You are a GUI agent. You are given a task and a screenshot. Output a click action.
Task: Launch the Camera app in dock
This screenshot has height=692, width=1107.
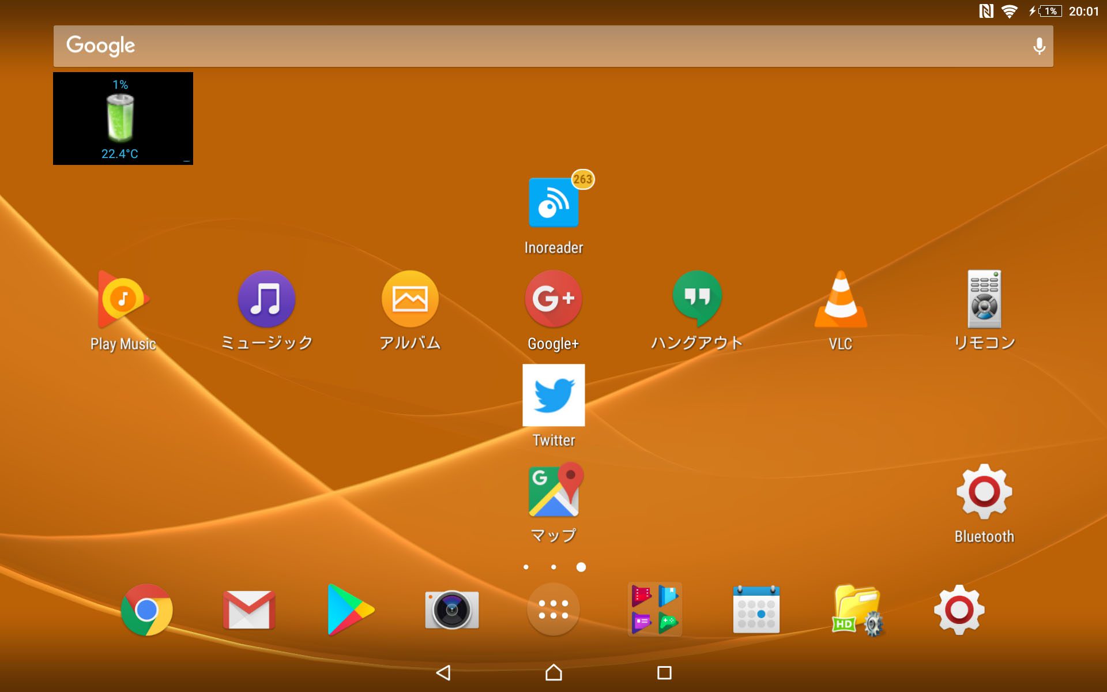(452, 610)
